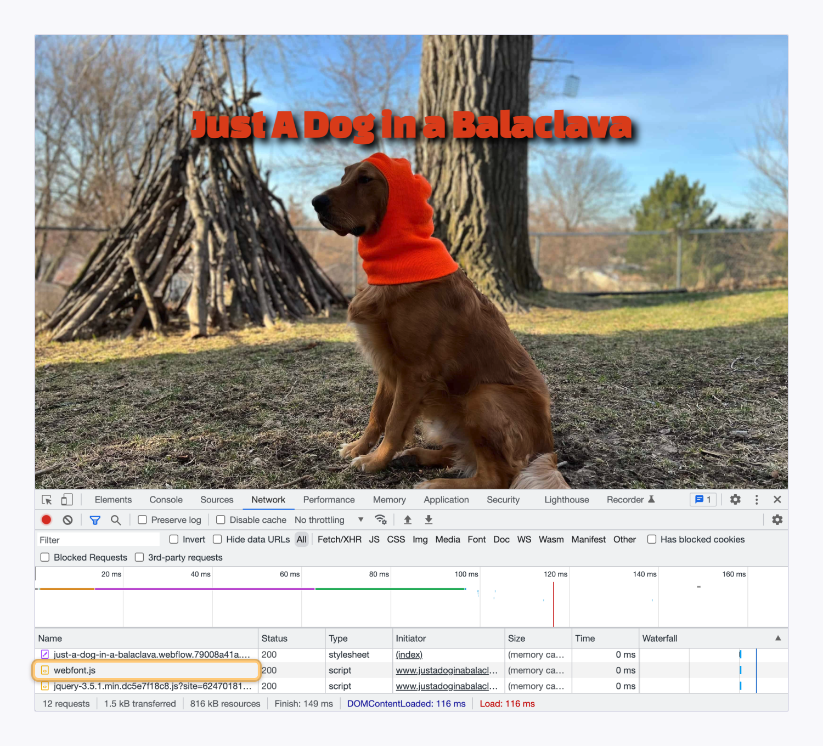
Task: Click the (index) initiator link
Action: 409,655
